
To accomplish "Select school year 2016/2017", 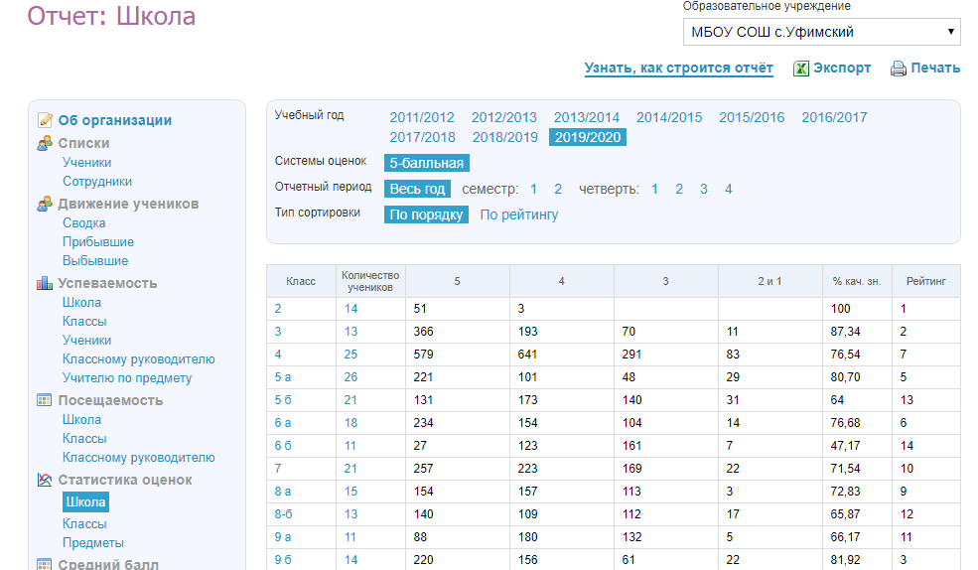I will (835, 117).
